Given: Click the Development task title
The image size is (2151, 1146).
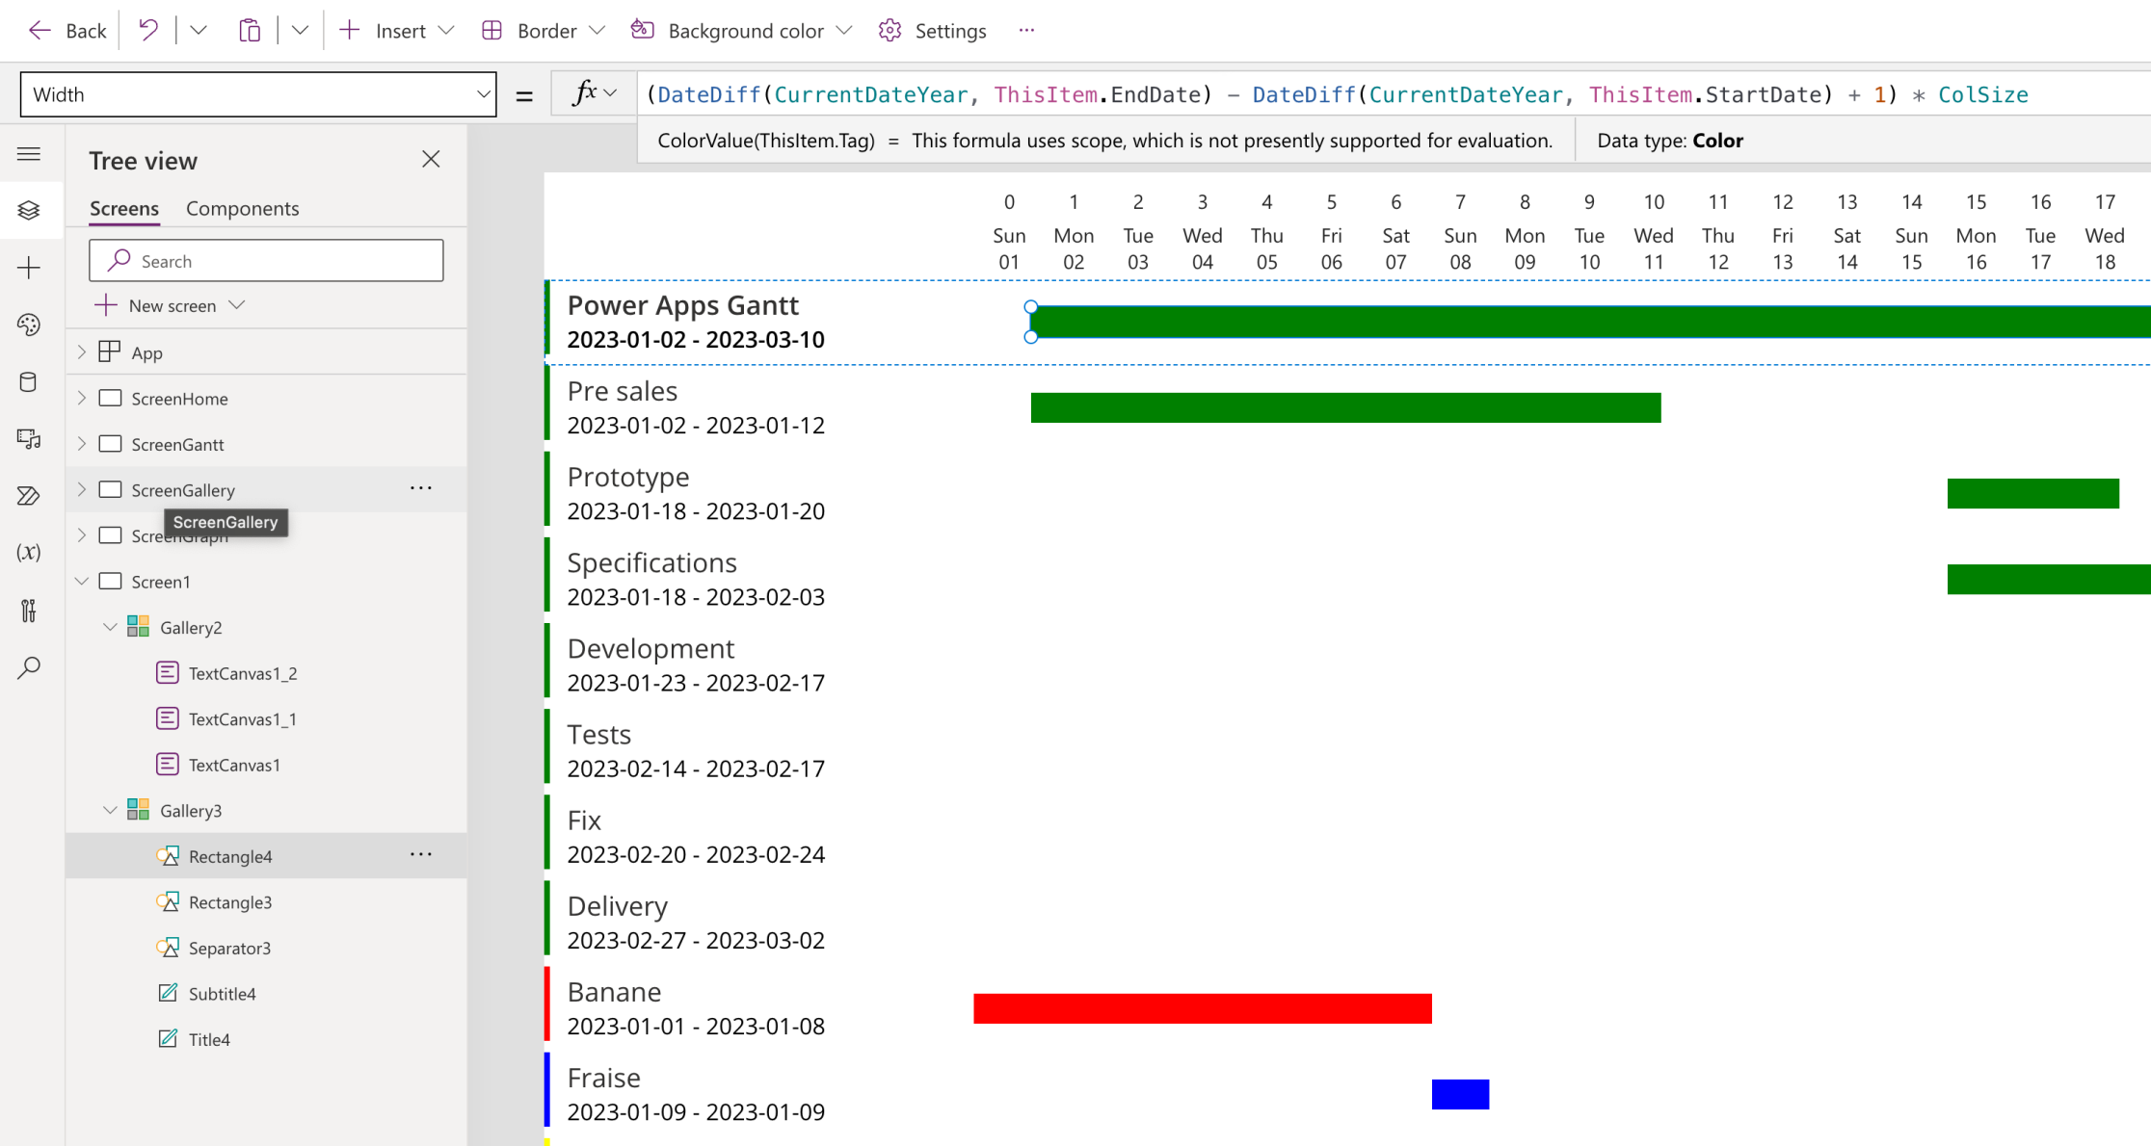Looking at the screenshot, I should (651, 648).
